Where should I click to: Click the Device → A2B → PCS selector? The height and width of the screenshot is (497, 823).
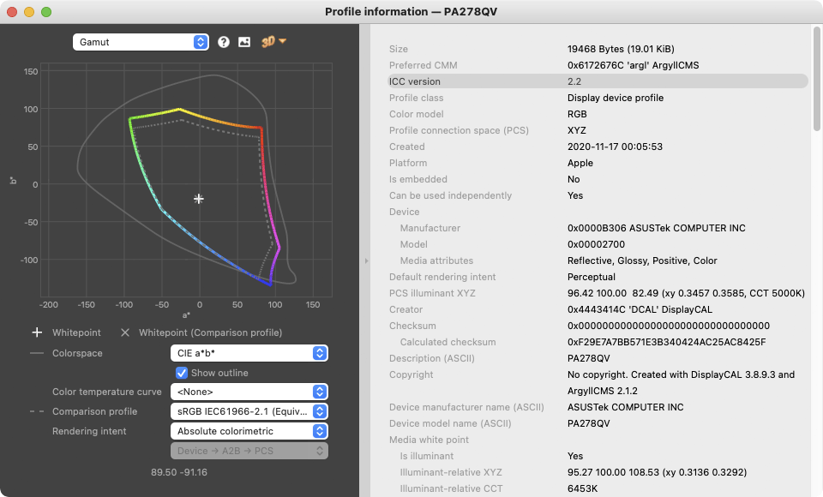click(249, 451)
